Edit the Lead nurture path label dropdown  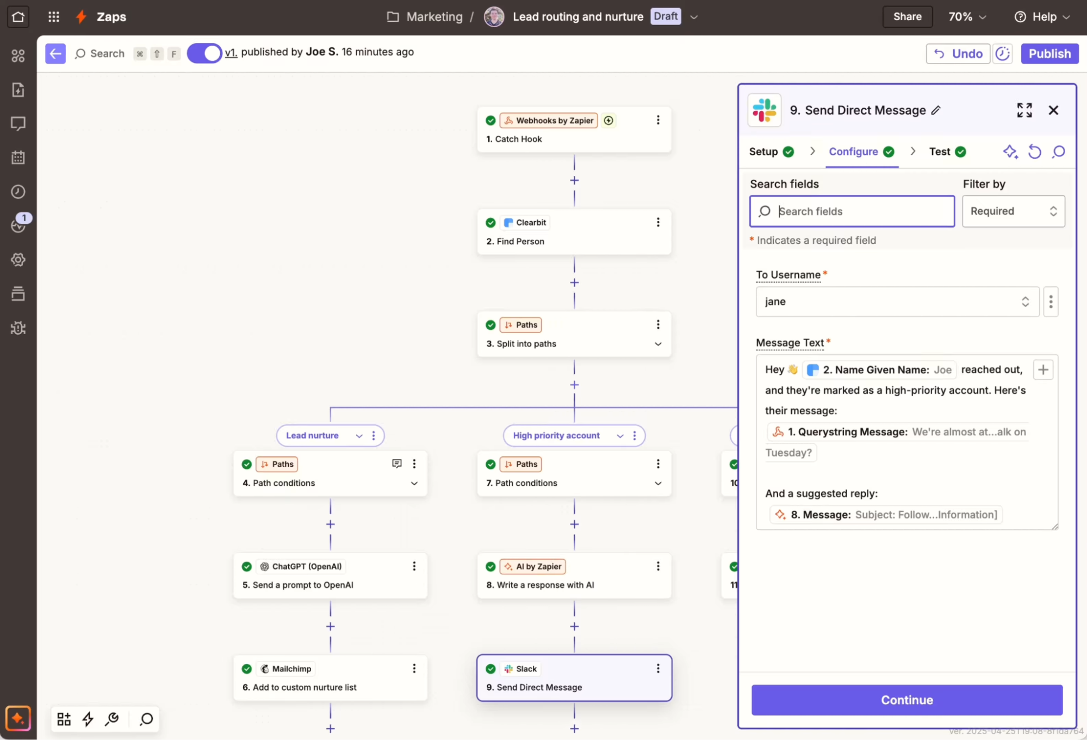(358, 435)
